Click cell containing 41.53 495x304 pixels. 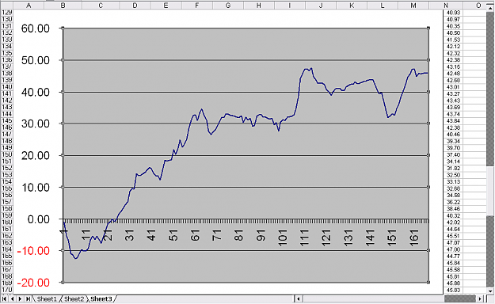453,40
